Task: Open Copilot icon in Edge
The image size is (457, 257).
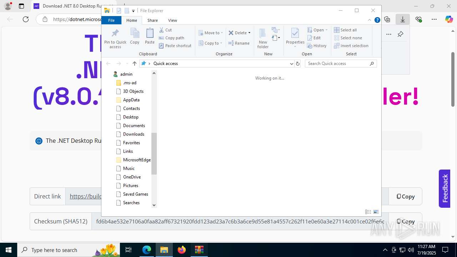Action: (x=449, y=19)
